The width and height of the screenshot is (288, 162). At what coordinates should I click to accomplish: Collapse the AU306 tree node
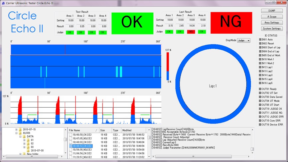16,133
